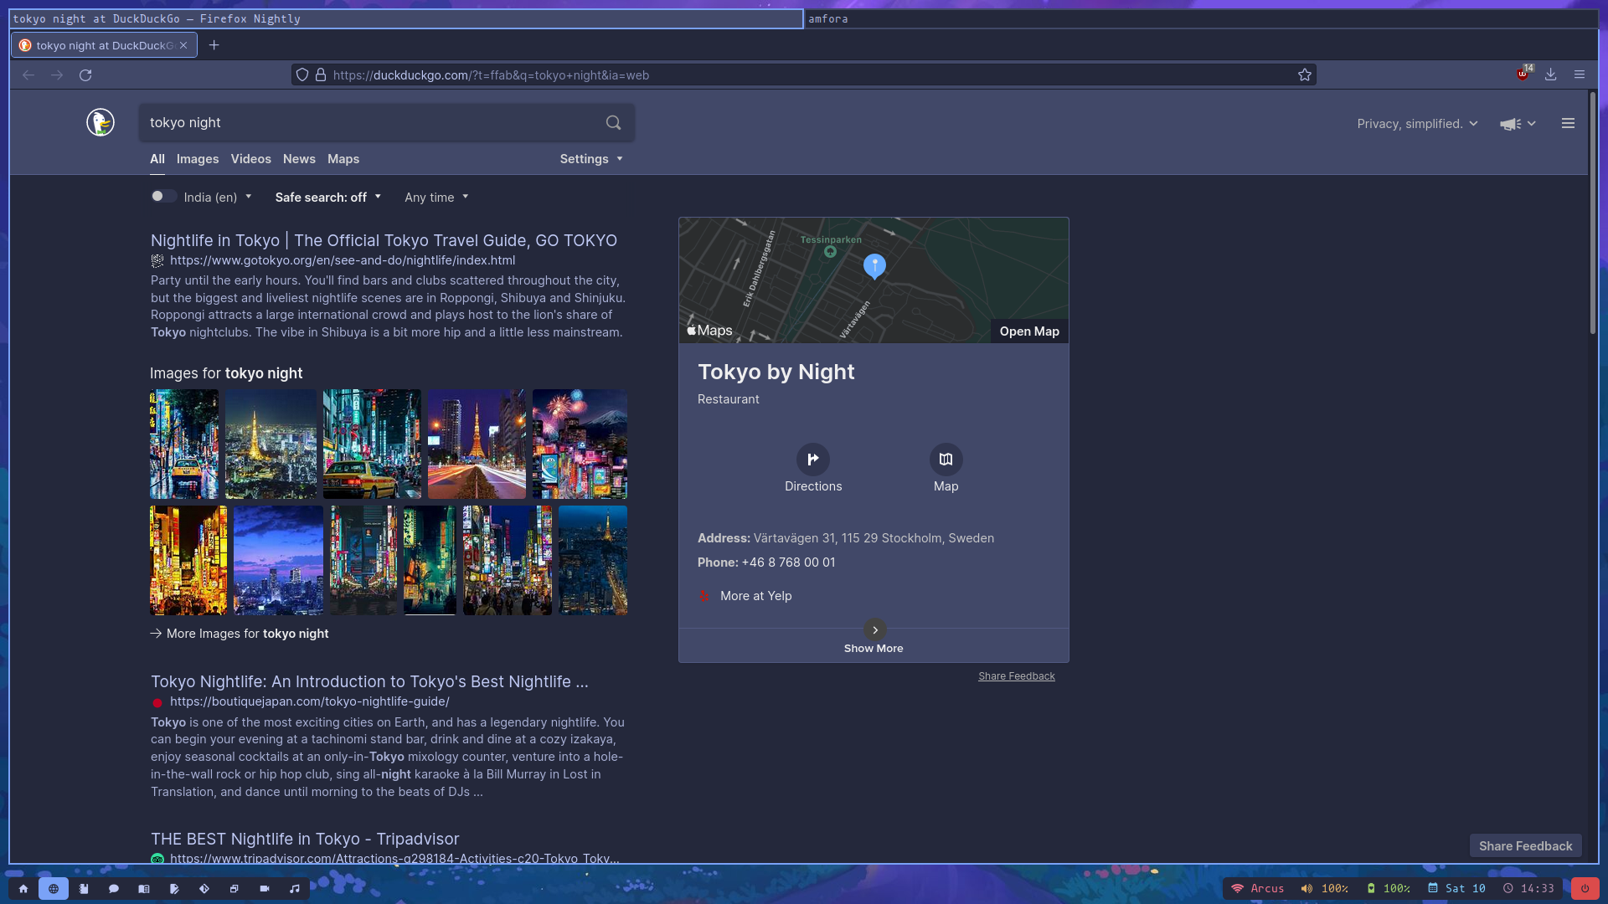Open new tab with the plus icon
Image resolution: width=1608 pixels, height=904 pixels.
(x=214, y=45)
